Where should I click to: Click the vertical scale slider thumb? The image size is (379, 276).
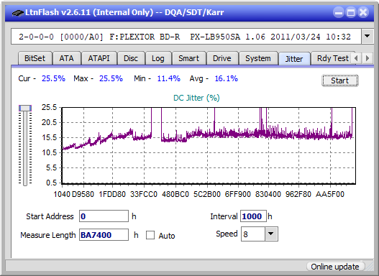pos(25,108)
